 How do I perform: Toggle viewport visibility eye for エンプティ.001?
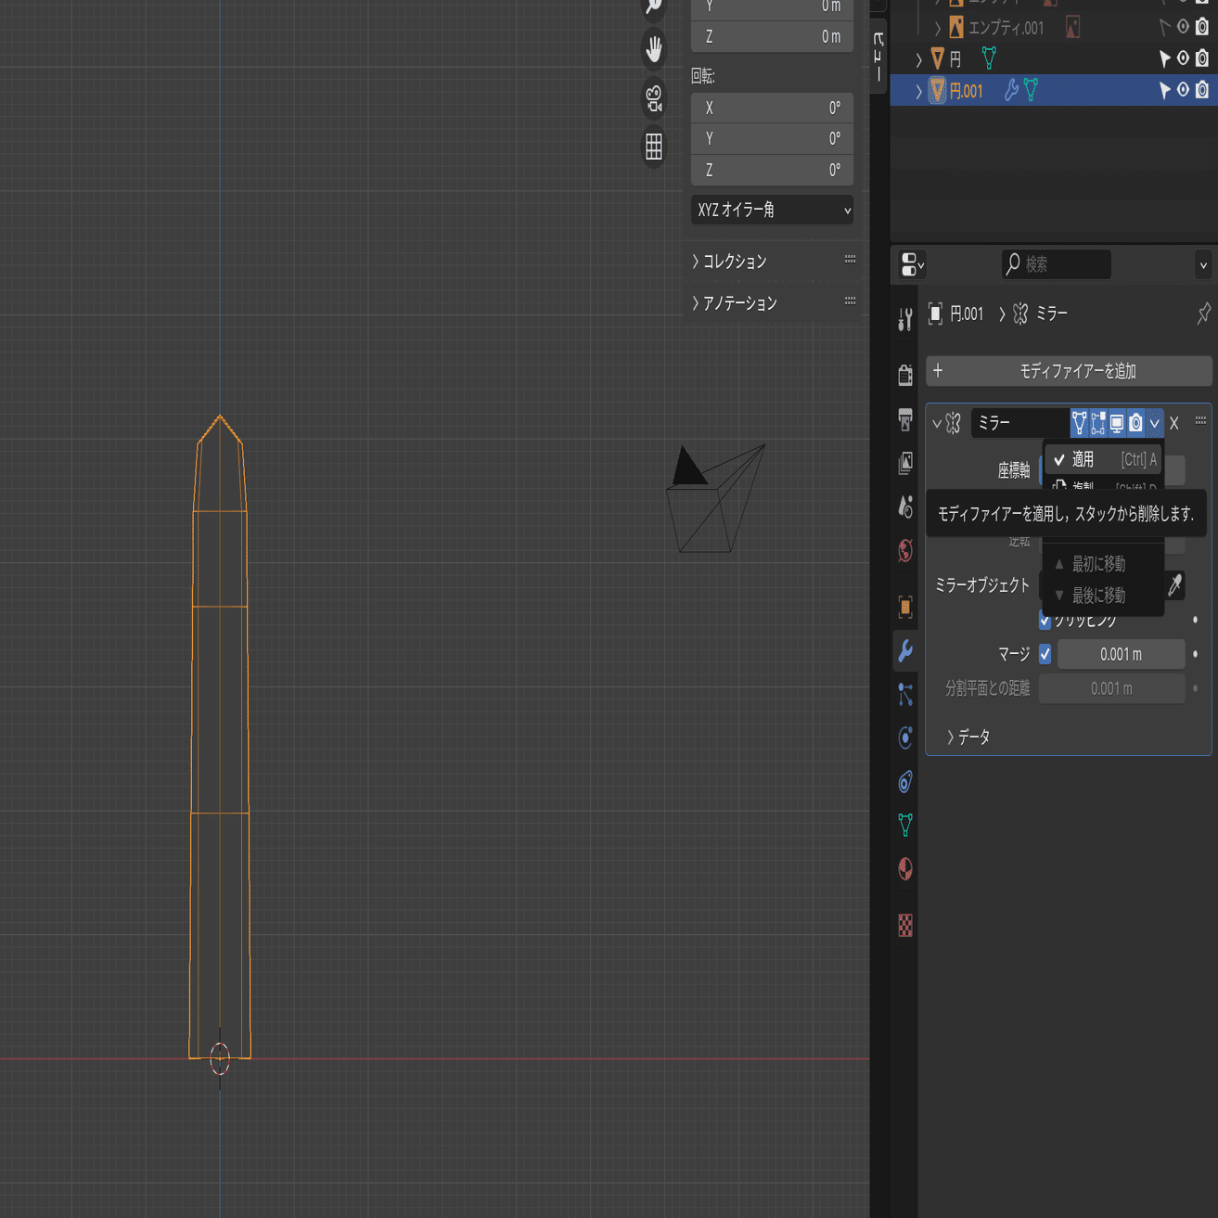click(x=1183, y=27)
